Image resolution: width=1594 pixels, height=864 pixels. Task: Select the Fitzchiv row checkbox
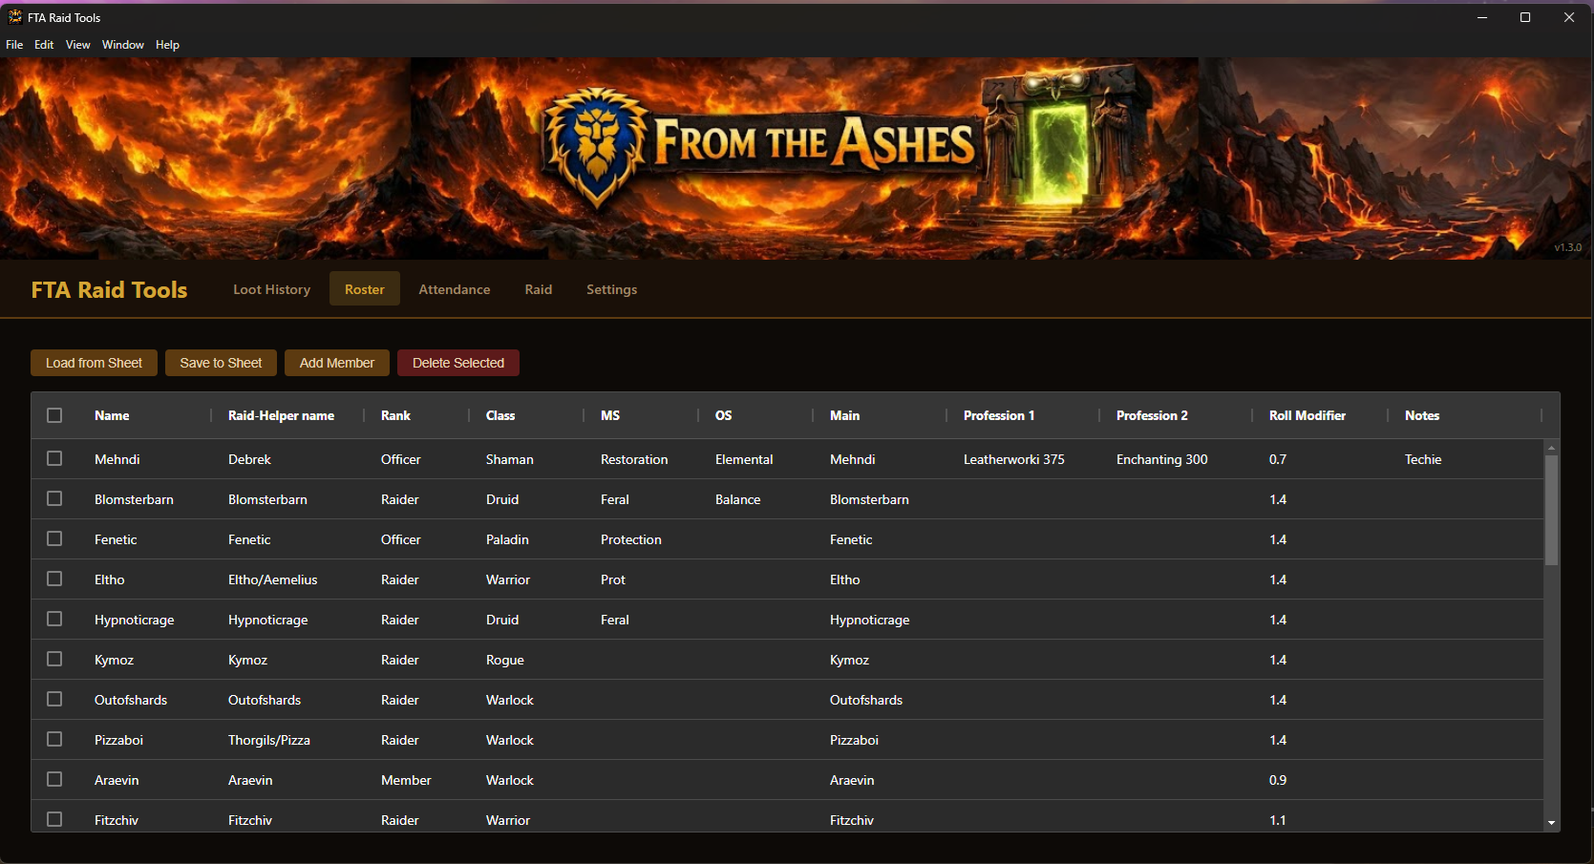coord(54,819)
